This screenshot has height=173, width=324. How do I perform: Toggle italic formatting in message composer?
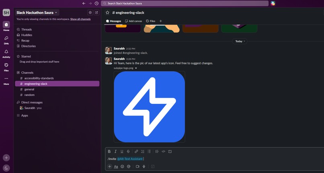(115, 152)
